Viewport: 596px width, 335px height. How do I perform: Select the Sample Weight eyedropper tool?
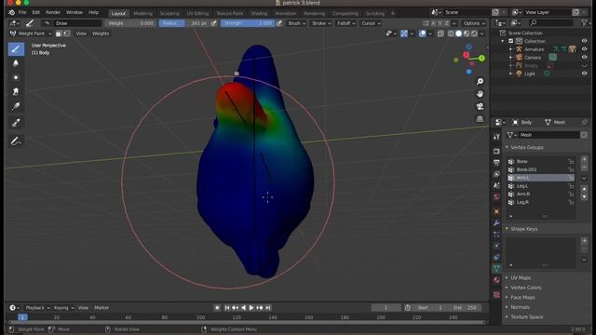tap(16, 123)
